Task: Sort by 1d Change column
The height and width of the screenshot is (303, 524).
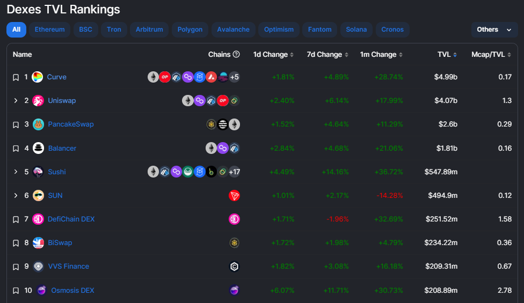Action: (273, 54)
